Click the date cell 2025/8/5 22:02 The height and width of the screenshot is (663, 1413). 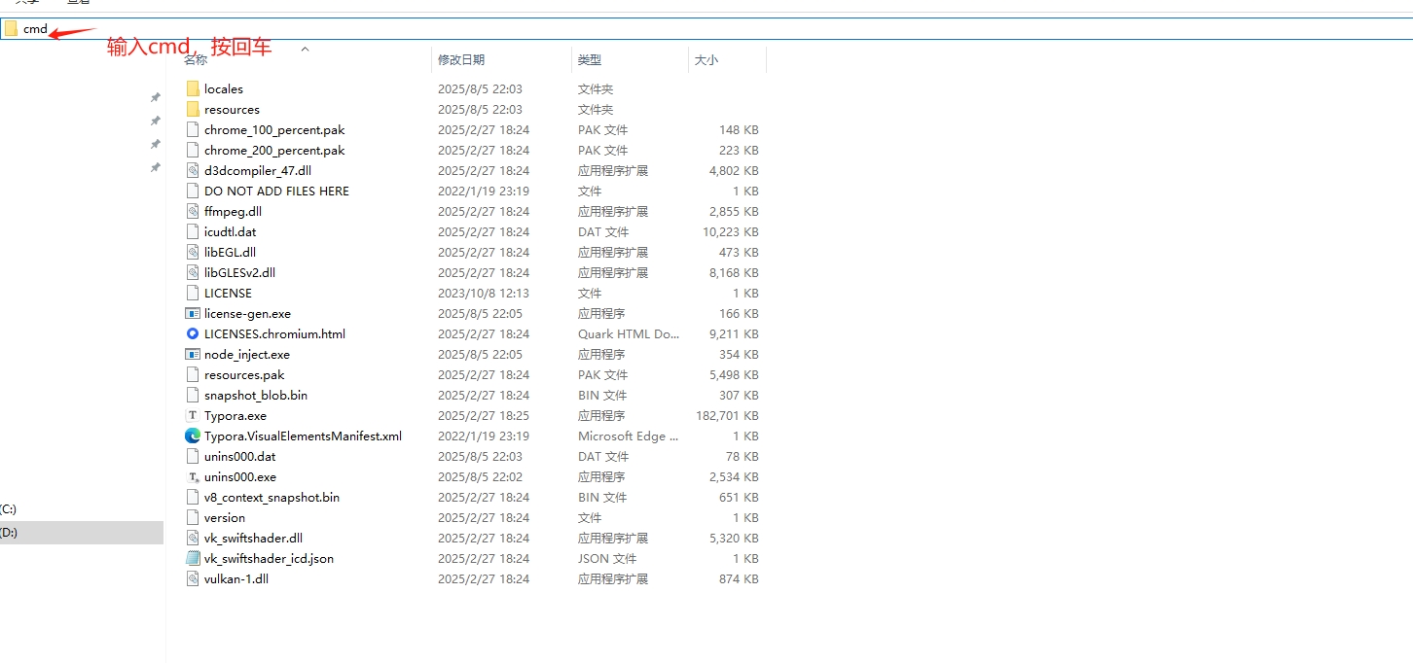(x=480, y=477)
